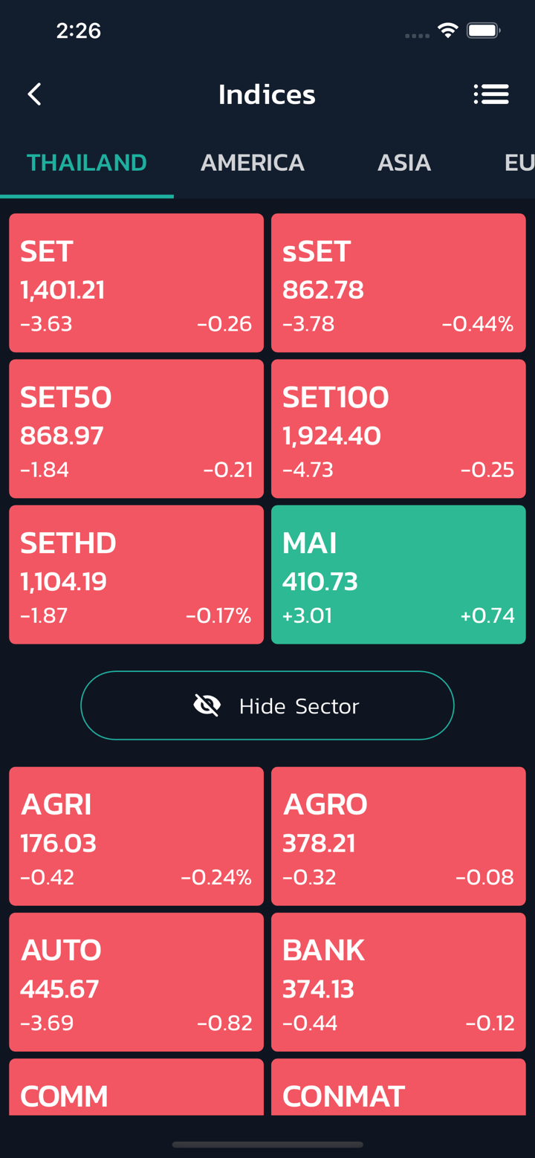
Task: Open the partially visible EU tab
Action: (518, 163)
